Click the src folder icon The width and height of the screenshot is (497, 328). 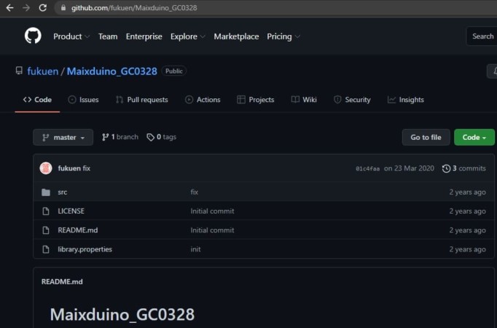(x=46, y=192)
